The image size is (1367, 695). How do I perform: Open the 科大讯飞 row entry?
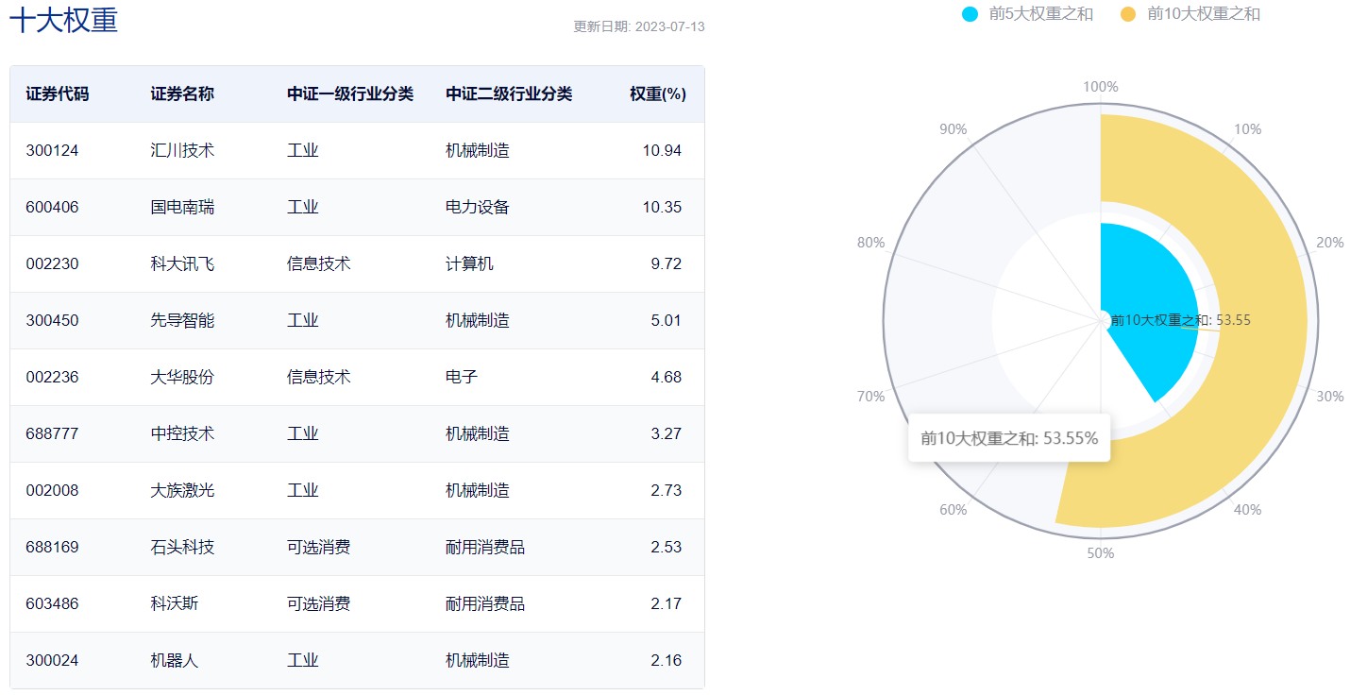pos(182,264)
